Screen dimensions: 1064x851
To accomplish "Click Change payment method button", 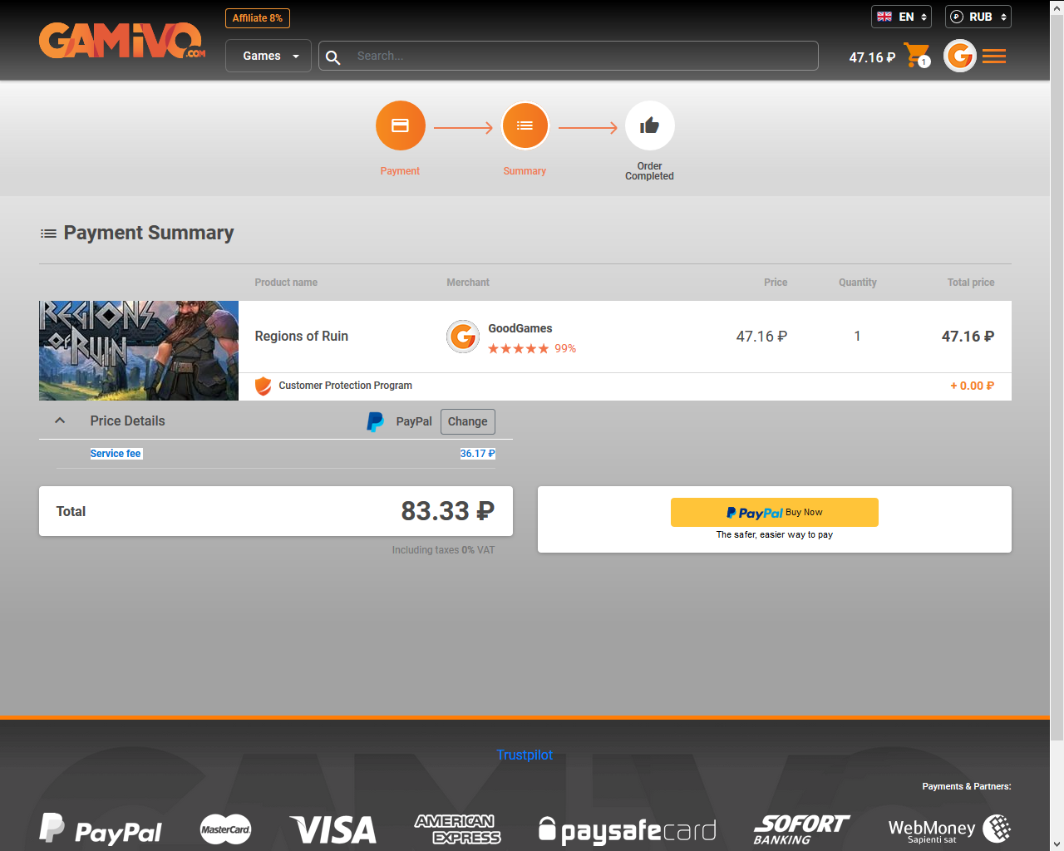I will 468,422.
